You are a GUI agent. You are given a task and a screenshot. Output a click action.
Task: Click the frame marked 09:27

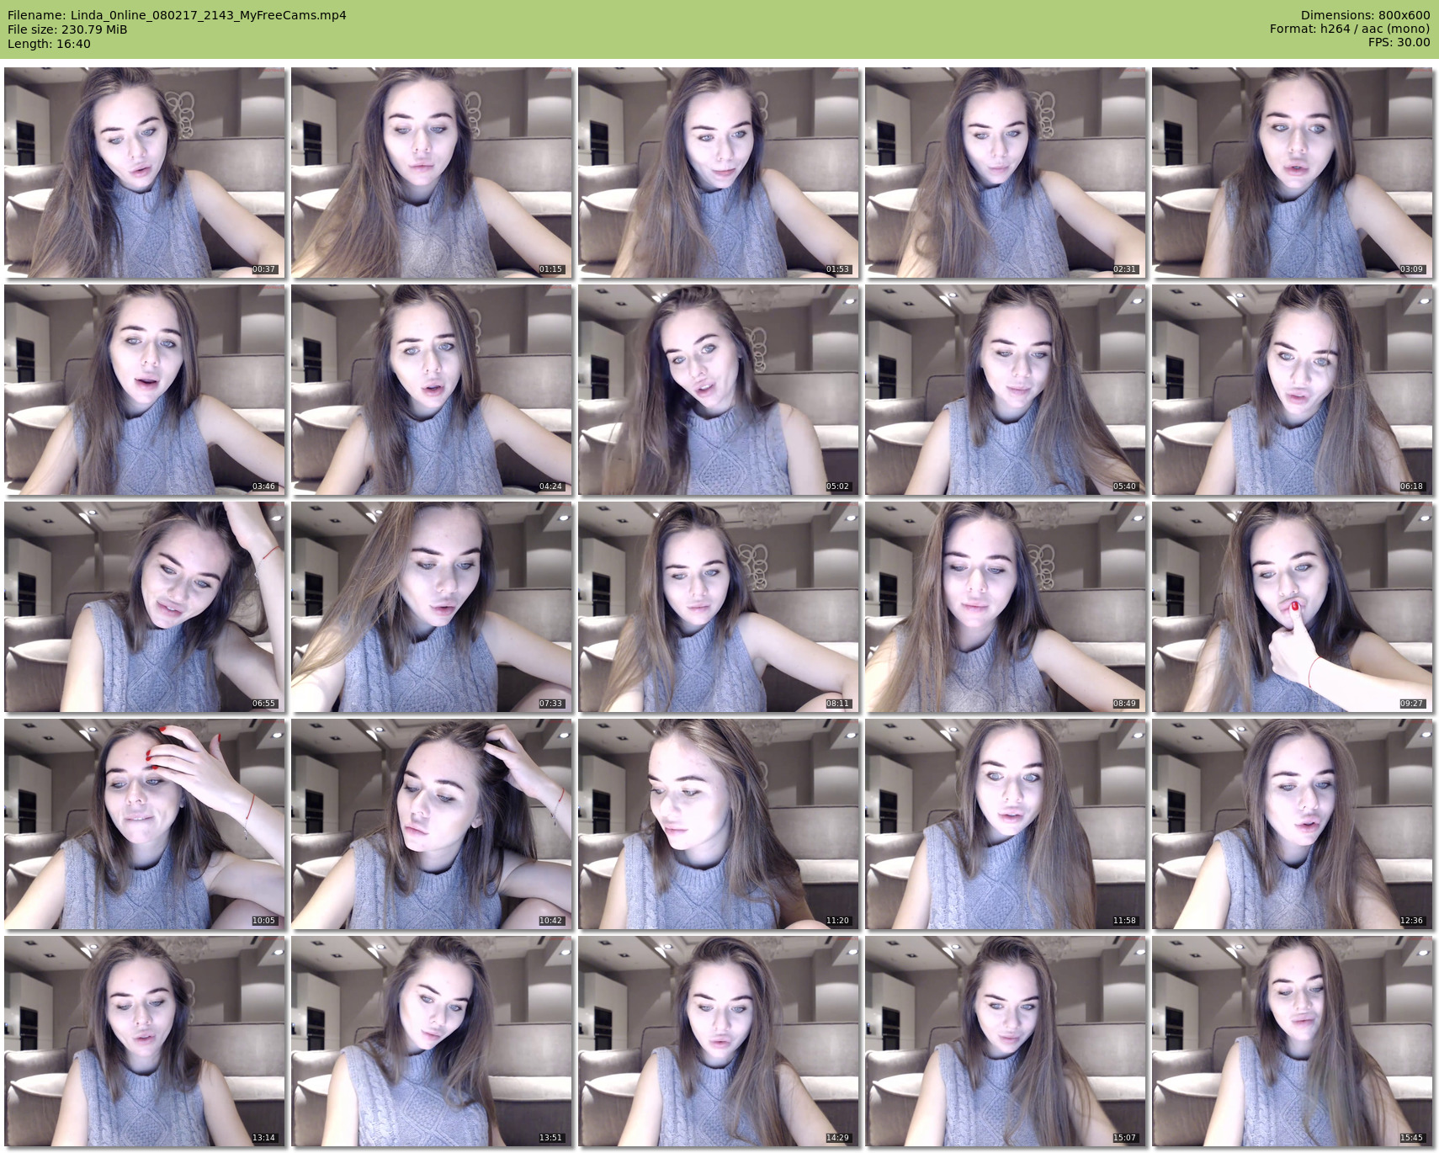click(x=1293, y=607)
